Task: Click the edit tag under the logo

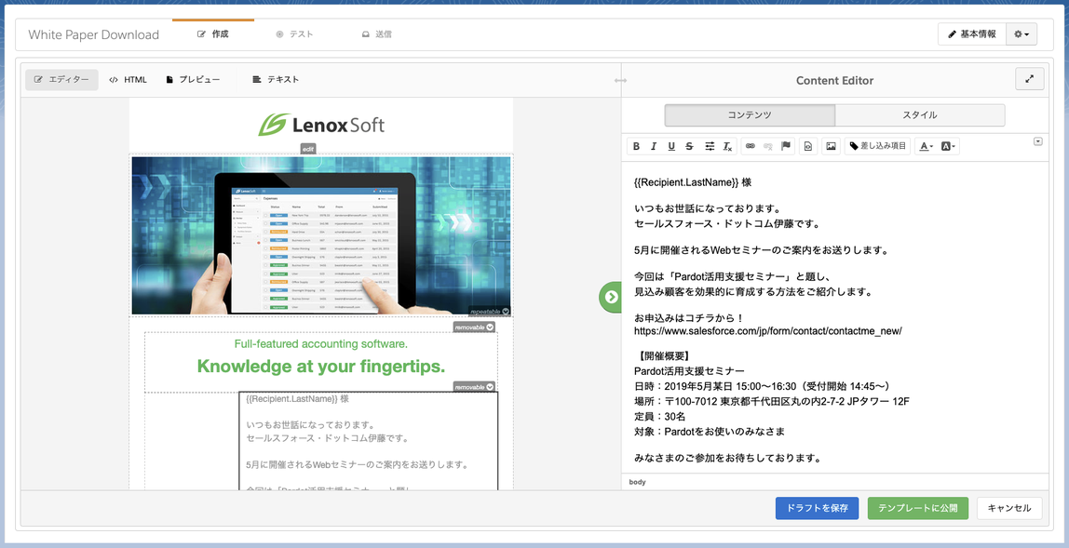Action: (309, 149)
